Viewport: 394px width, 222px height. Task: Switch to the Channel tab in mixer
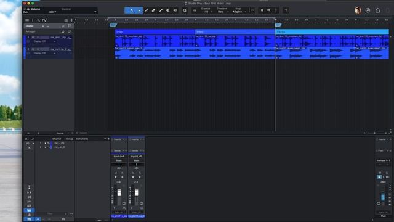pyautogui.click(x=57, y=139)
